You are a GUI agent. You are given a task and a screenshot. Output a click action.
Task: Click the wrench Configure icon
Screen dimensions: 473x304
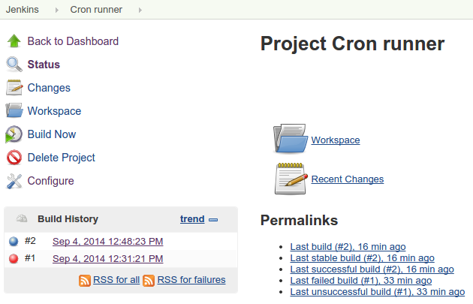[14, 181]
